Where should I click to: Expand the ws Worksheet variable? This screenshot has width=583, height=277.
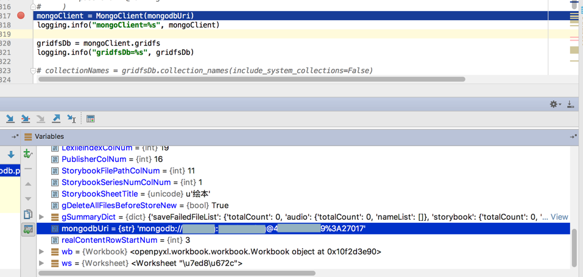(41, 263)
